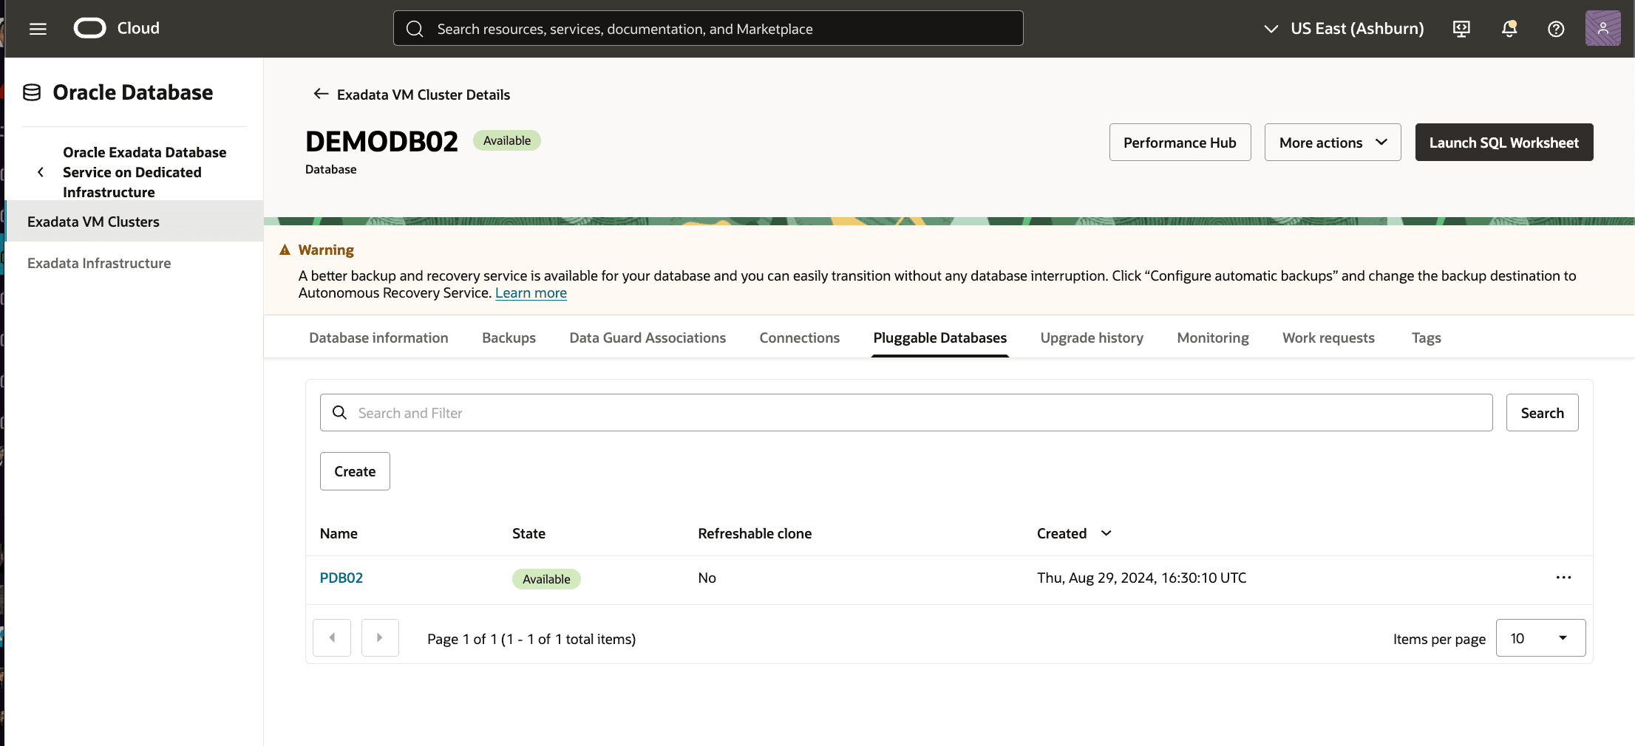1635x746 pixels.
Task: Toggle the Created column sort order
Action: (x=1105, y=533)
